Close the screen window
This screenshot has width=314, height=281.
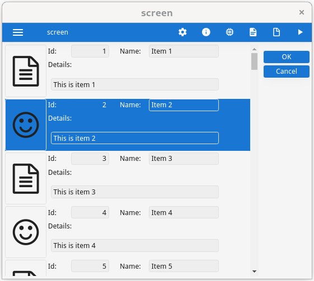(x=302, y=12)
